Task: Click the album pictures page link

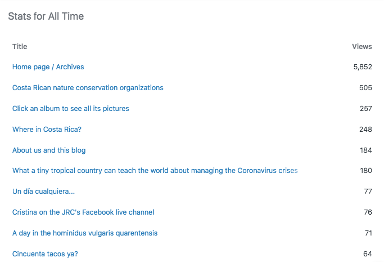Action: (x=70, y=108)
